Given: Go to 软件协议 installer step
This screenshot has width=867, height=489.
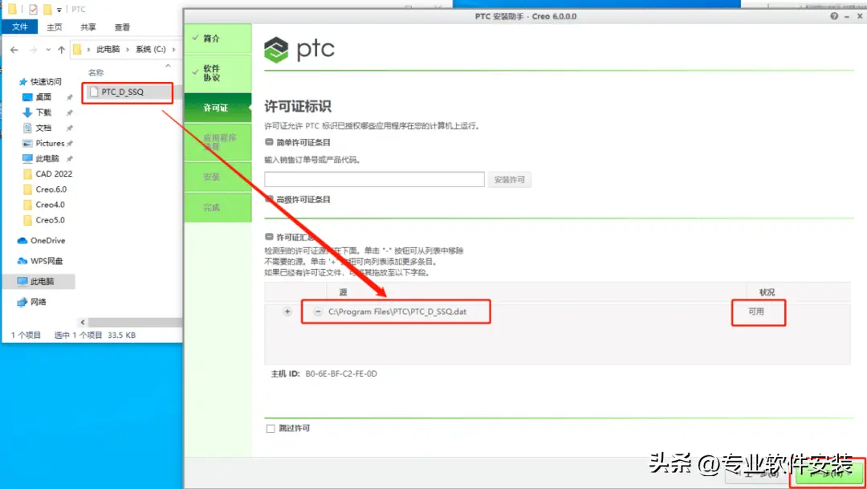Looking at the screenshot, I should coord(218,73).
